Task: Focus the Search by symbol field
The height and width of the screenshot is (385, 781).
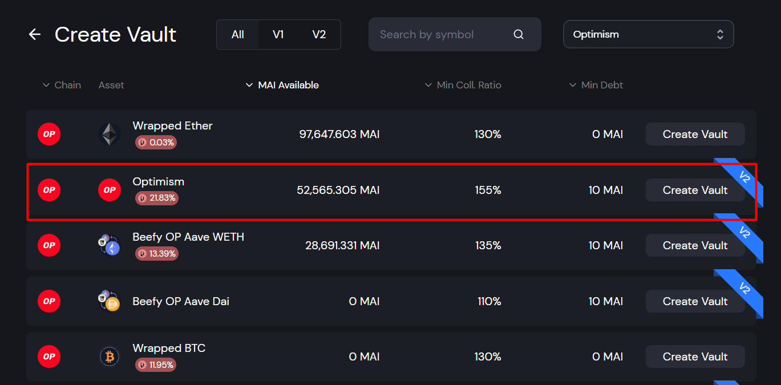Action: [455, 34]
